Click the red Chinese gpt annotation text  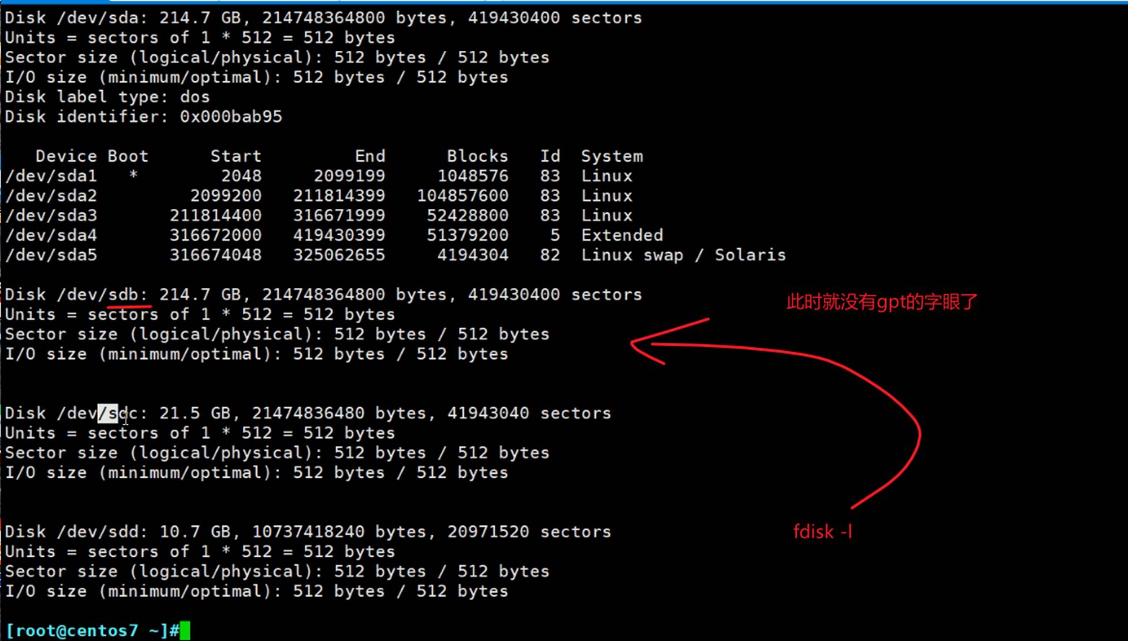point(882,302)
